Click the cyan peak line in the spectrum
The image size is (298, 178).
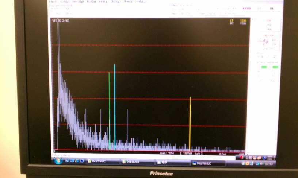pos(114,106)
